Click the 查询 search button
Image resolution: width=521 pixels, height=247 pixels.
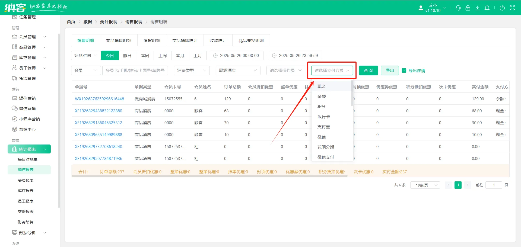[368, 70]
